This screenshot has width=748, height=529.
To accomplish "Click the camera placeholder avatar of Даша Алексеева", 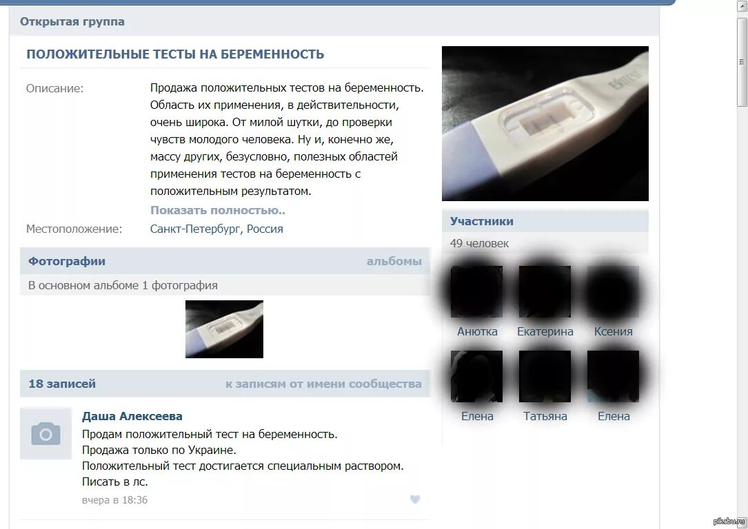I will tap(46, 433).
